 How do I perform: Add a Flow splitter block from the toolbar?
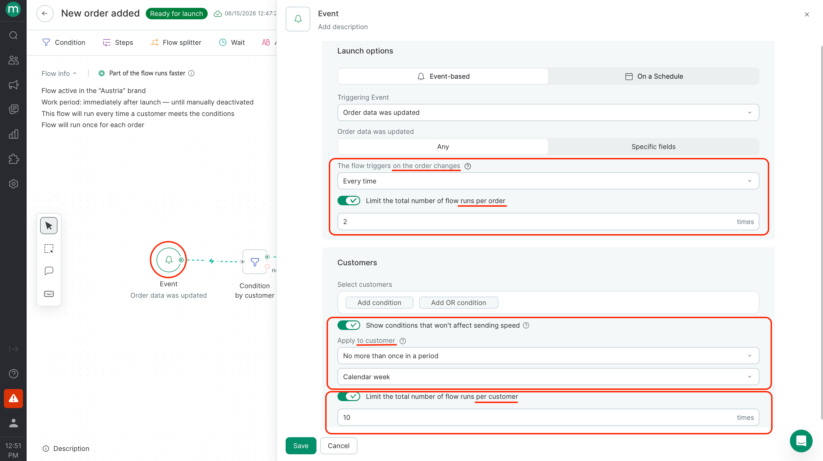point(176,43)
